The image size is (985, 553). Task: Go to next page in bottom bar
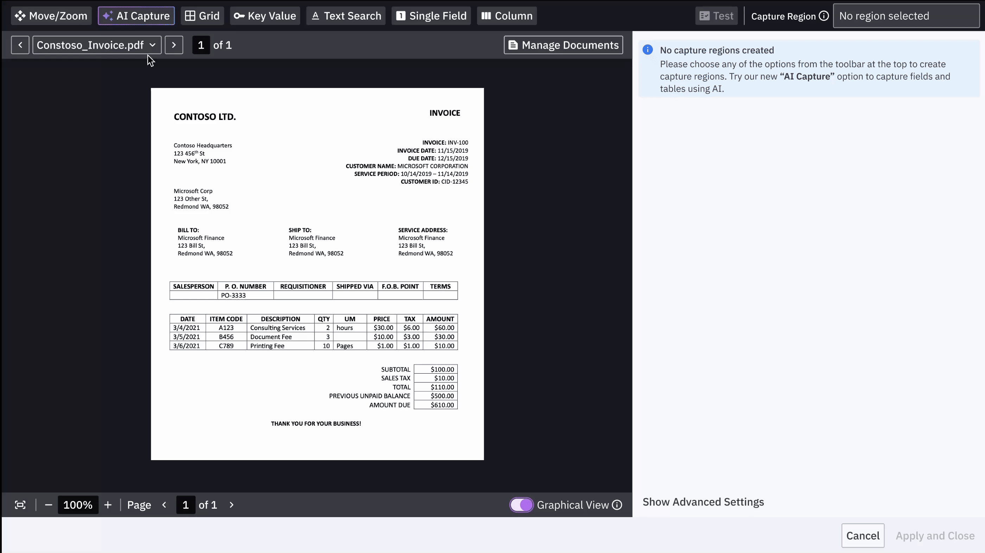point(231,505)
